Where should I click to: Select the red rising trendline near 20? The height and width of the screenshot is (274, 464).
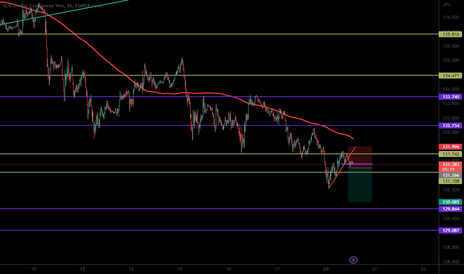tap(342, 168)
